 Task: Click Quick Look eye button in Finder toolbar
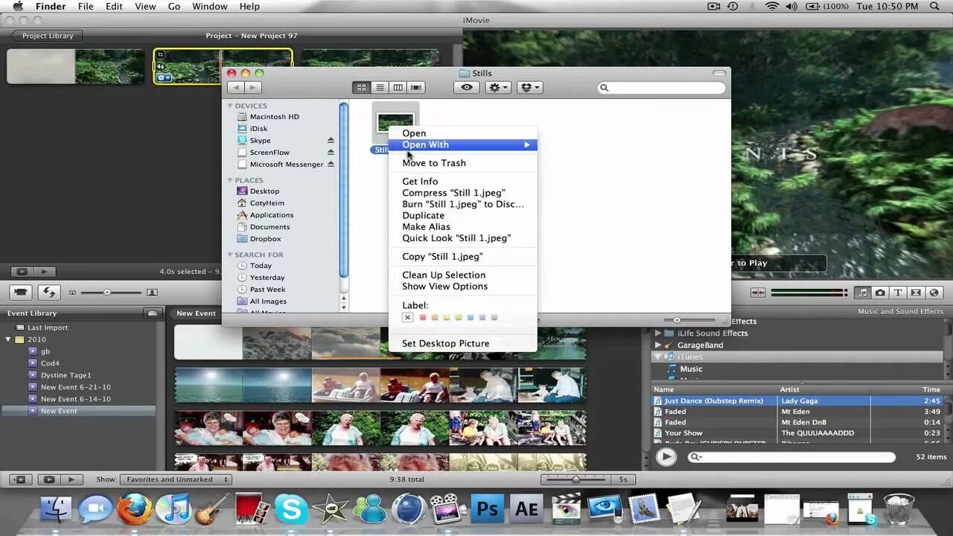coord(467,87)
